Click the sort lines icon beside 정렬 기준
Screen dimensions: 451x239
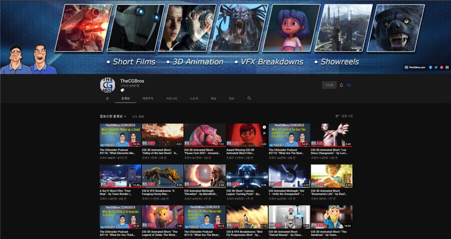pyautogui.click(x=337, y=116)
